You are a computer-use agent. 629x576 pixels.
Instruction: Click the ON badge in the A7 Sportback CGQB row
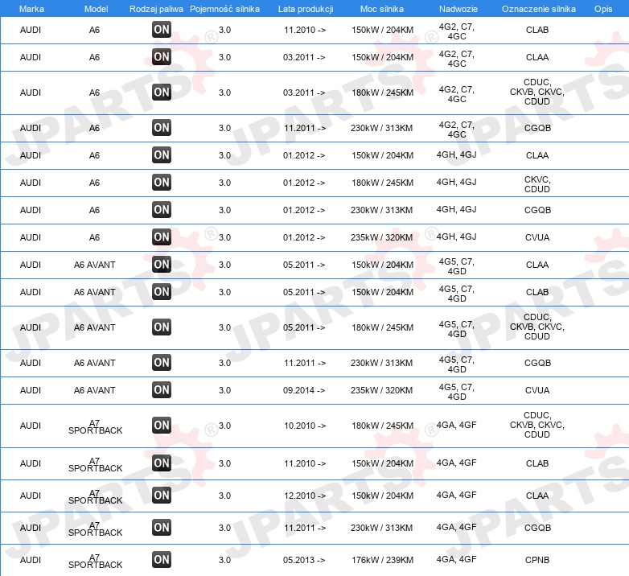point(162,527)
